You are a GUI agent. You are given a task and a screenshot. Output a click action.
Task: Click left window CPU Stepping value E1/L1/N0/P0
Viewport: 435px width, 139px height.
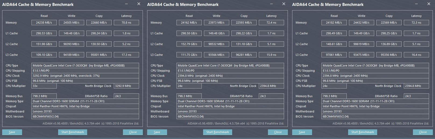85,71
